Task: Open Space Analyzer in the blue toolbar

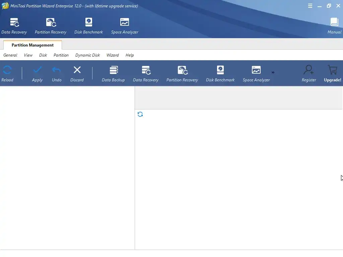Action: coord(256,74)
